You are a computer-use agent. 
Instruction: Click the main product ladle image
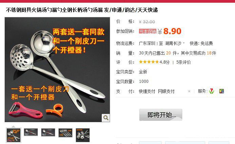57,70
